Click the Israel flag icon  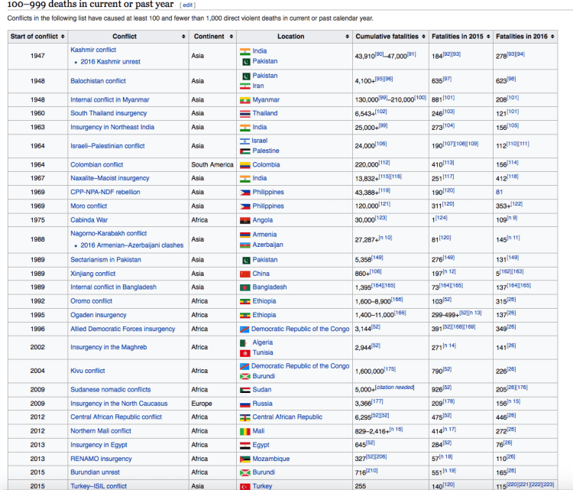coord(245,141)
